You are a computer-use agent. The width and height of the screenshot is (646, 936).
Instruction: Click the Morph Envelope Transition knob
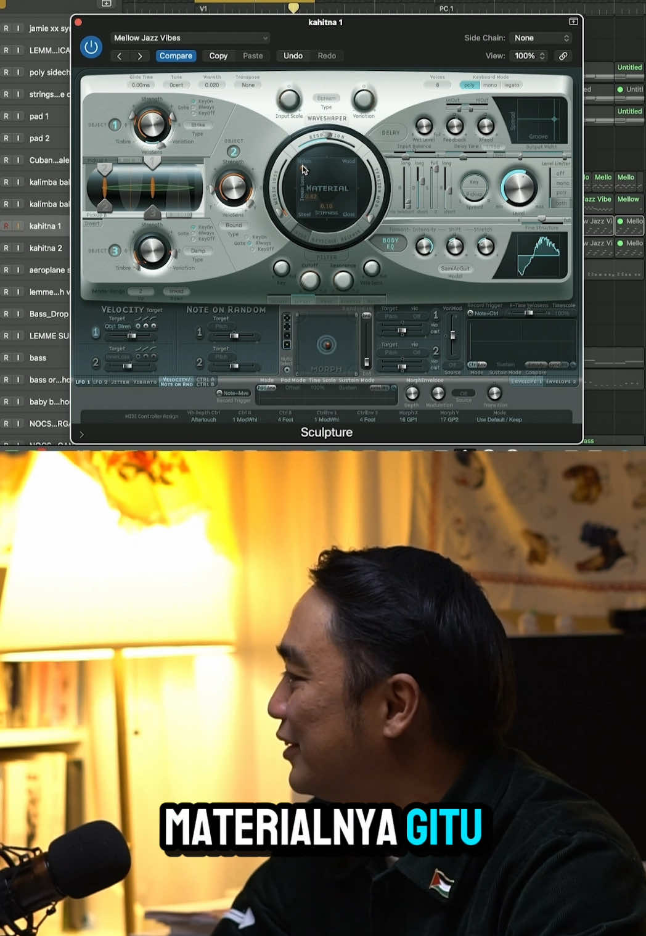click(x=494, y=393)
